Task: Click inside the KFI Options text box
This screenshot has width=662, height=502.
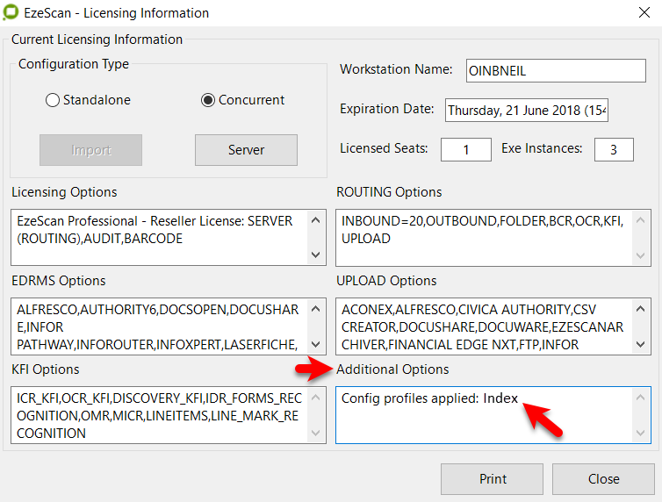Action: click(160, 415)
